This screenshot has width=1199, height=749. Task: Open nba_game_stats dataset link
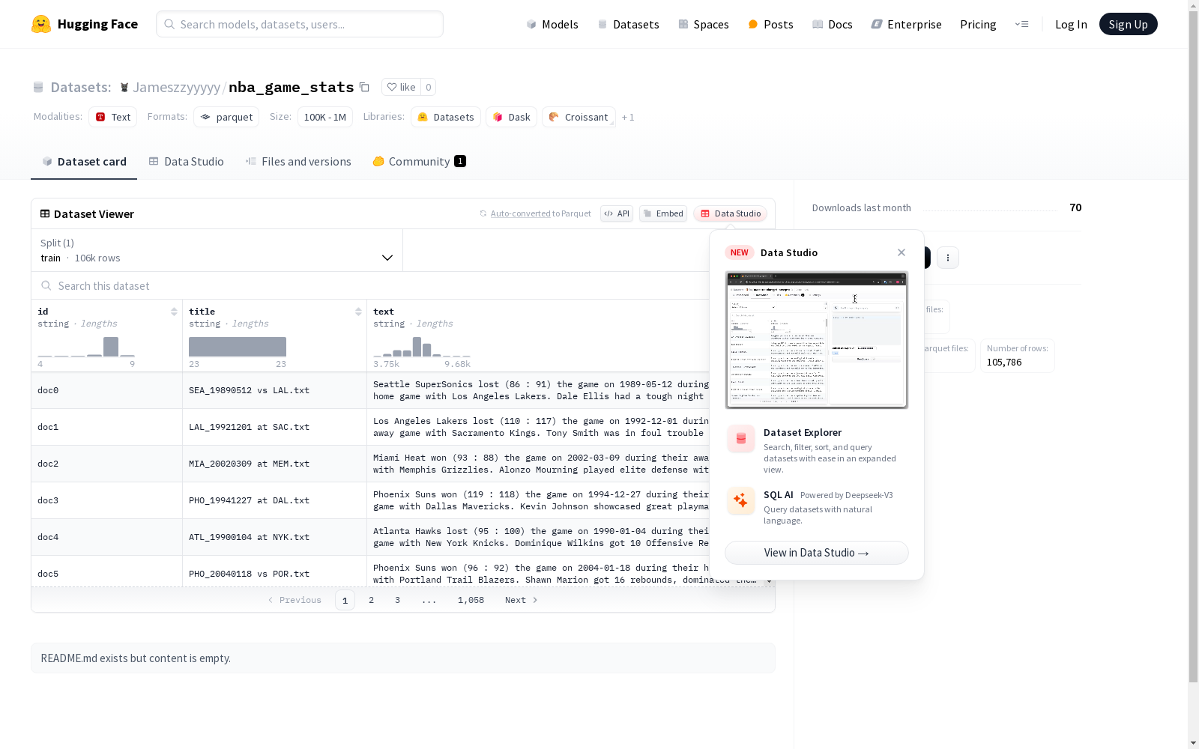[x=291, y=87]
